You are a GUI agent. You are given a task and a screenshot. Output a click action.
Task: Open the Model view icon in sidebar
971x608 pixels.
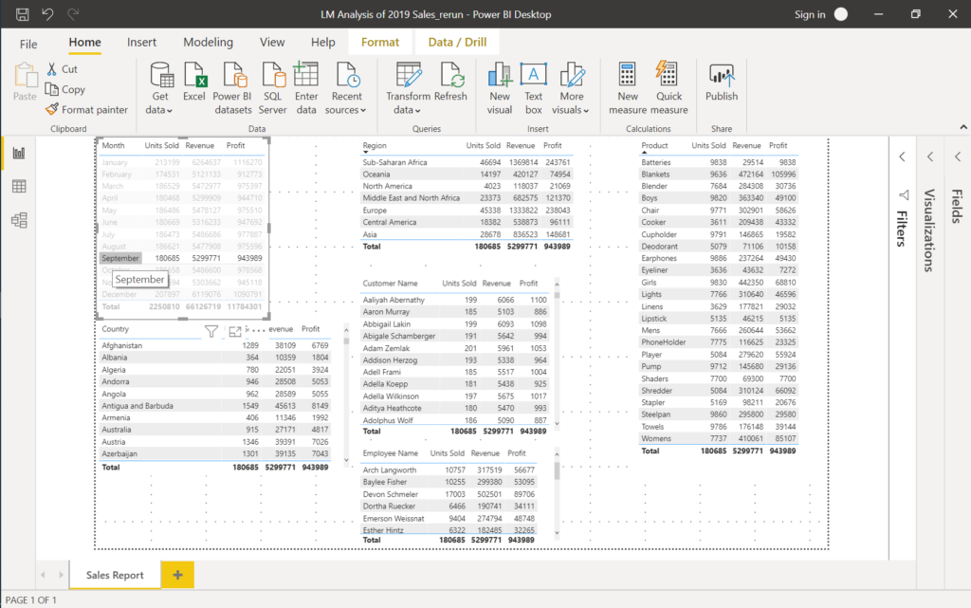(19, 220)
